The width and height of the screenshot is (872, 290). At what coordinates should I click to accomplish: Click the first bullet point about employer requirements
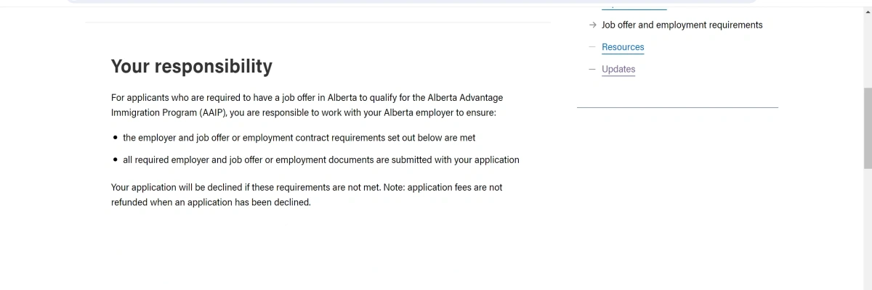point(116,137)
